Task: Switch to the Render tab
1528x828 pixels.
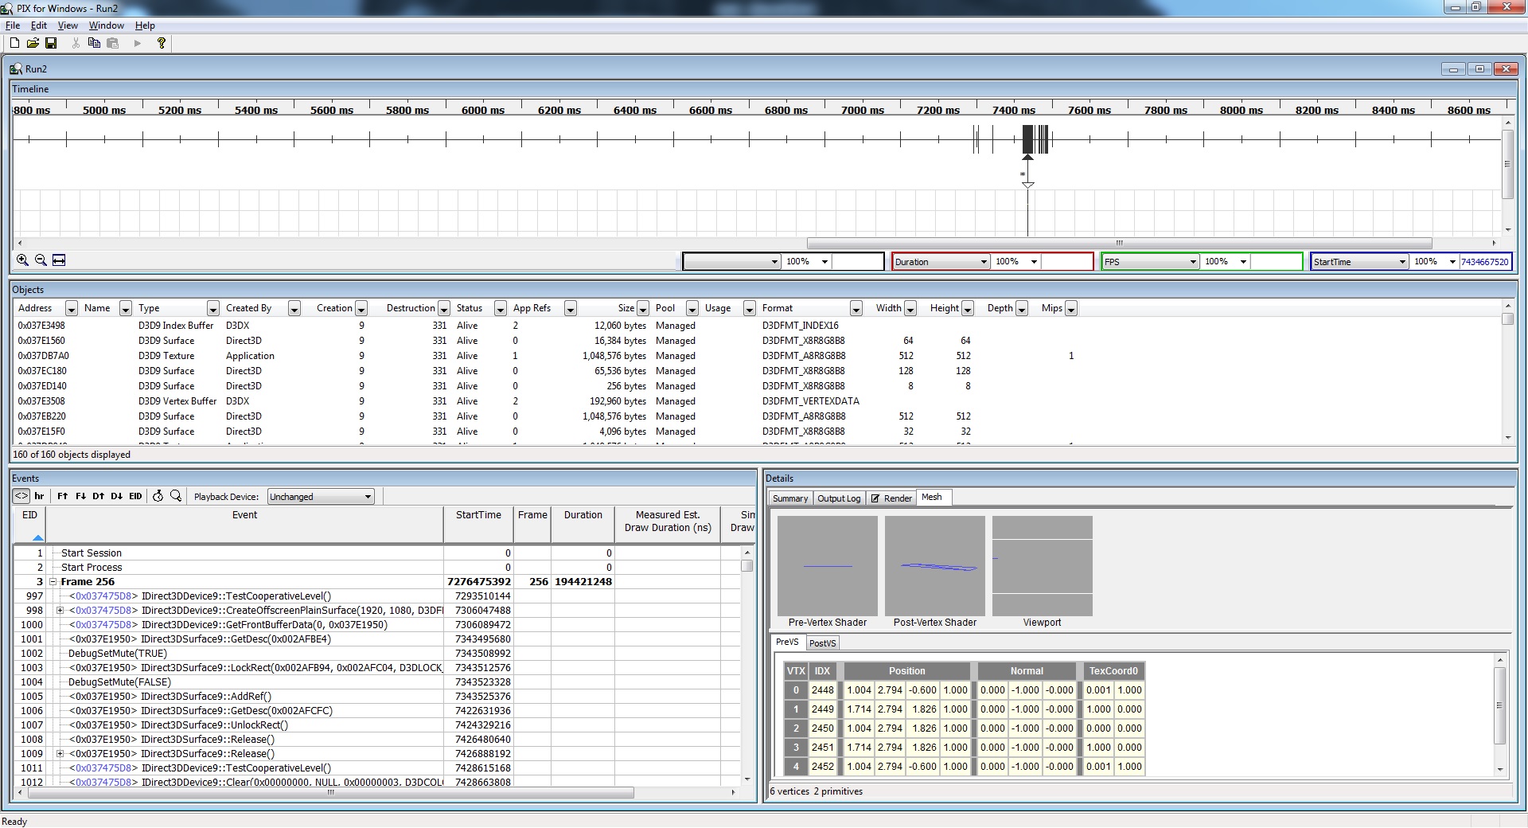Action: click(891, 498)
